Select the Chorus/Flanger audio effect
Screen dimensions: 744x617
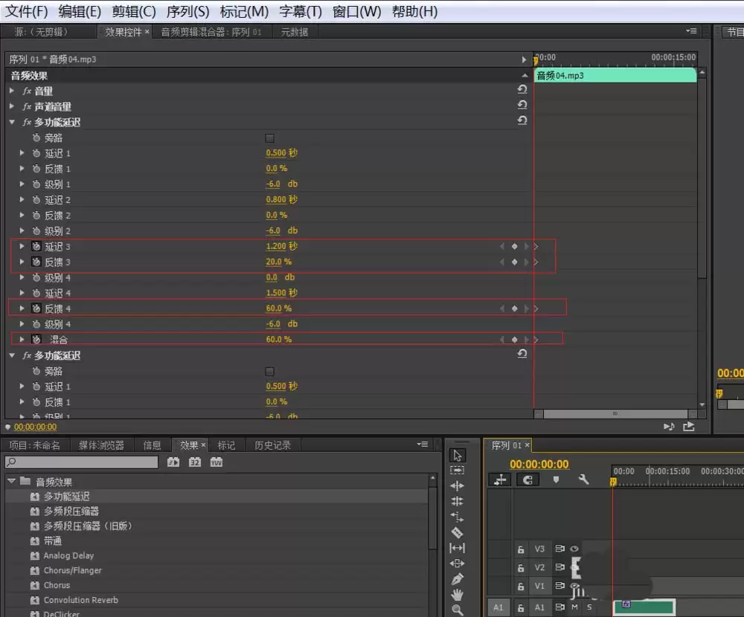point(72,570)
